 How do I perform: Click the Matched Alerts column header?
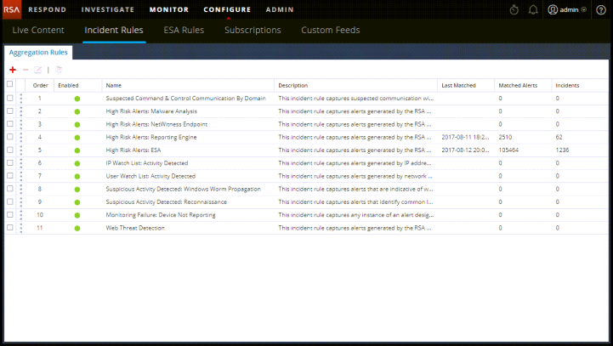(x=515, y=86)
